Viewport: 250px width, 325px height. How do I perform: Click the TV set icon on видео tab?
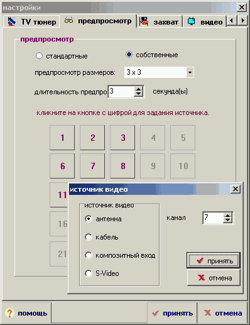point(191,21)
